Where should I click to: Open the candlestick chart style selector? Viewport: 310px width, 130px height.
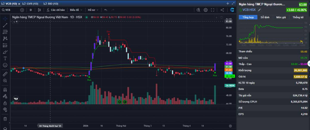tap(39, 10)
